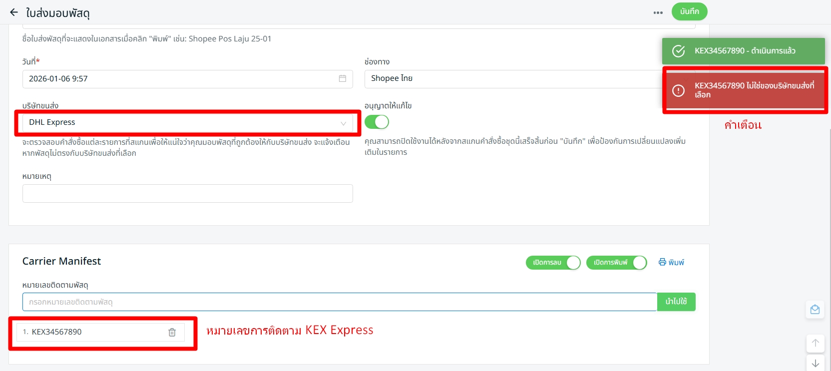Go back using the left arrow icon
This screenshot has height=371, width=831.
tap(14, 12)
